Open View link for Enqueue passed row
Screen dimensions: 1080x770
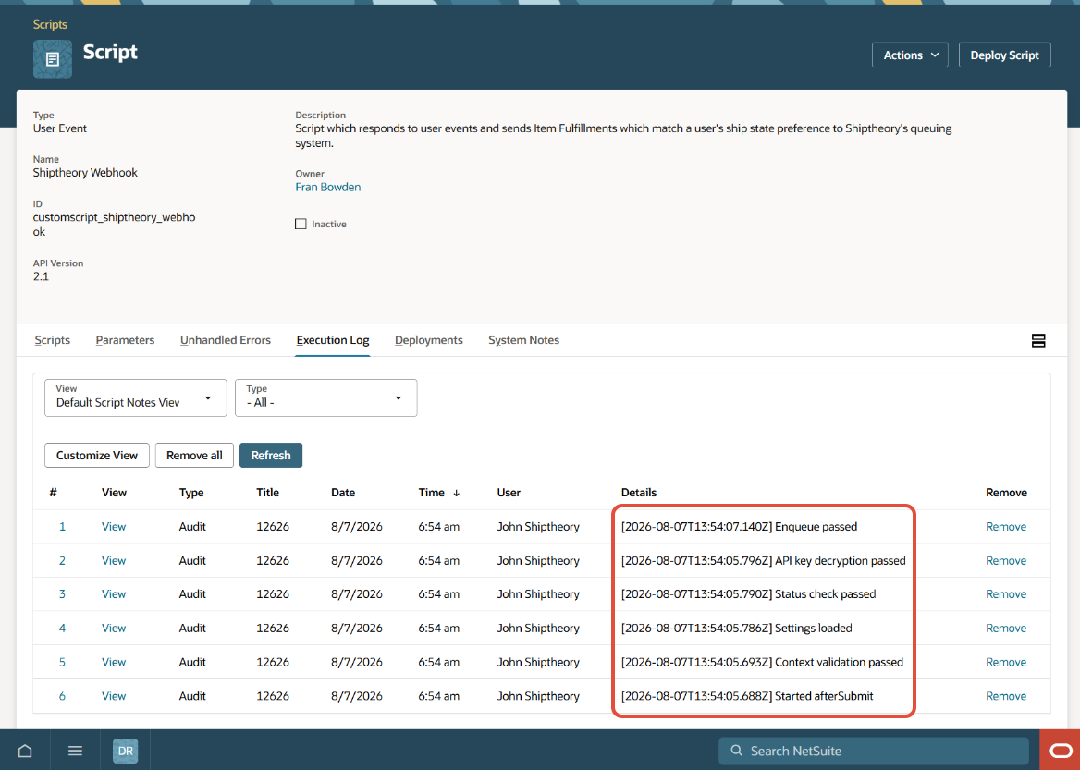pyautogui.click(x=114, y=527)
